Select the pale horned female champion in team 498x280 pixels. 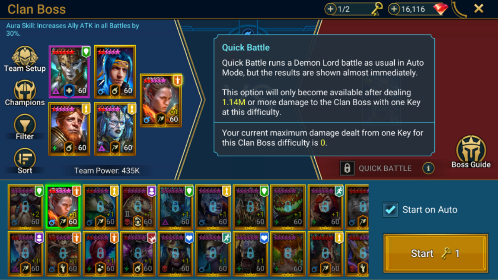pos(115,129)
